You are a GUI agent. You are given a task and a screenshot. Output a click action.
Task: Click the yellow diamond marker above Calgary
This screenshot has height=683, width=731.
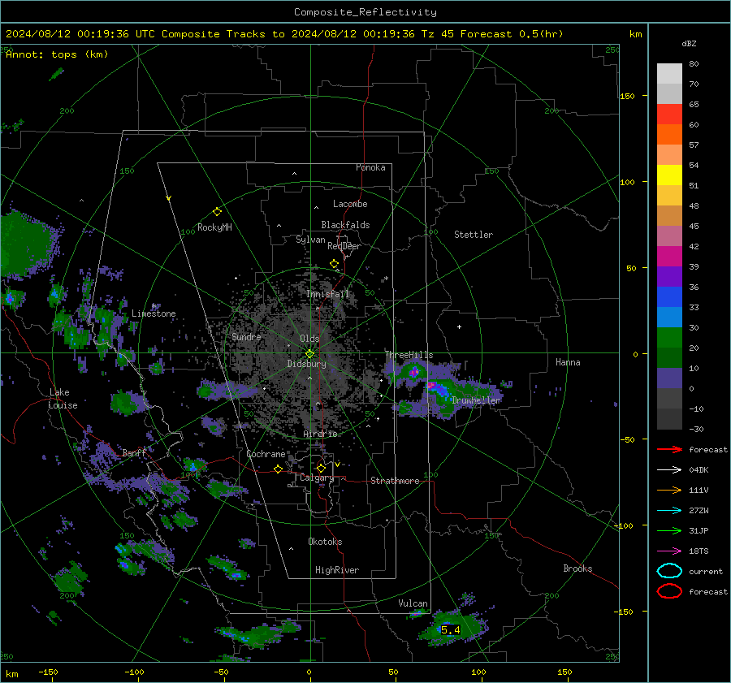[x=321, y=468]
